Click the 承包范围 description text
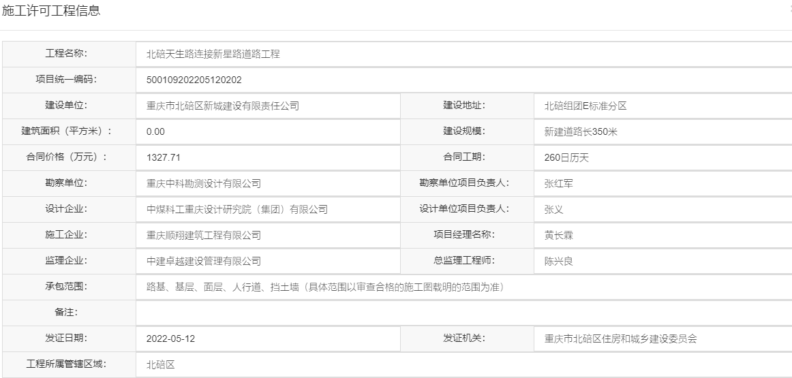792x378 pixels. point(327,287)
